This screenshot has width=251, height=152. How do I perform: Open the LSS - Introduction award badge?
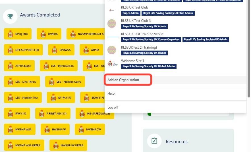coord(59,66)
